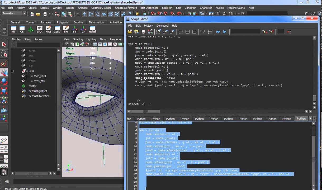Click Load Script icon in Script Editor

click(130, 32)
